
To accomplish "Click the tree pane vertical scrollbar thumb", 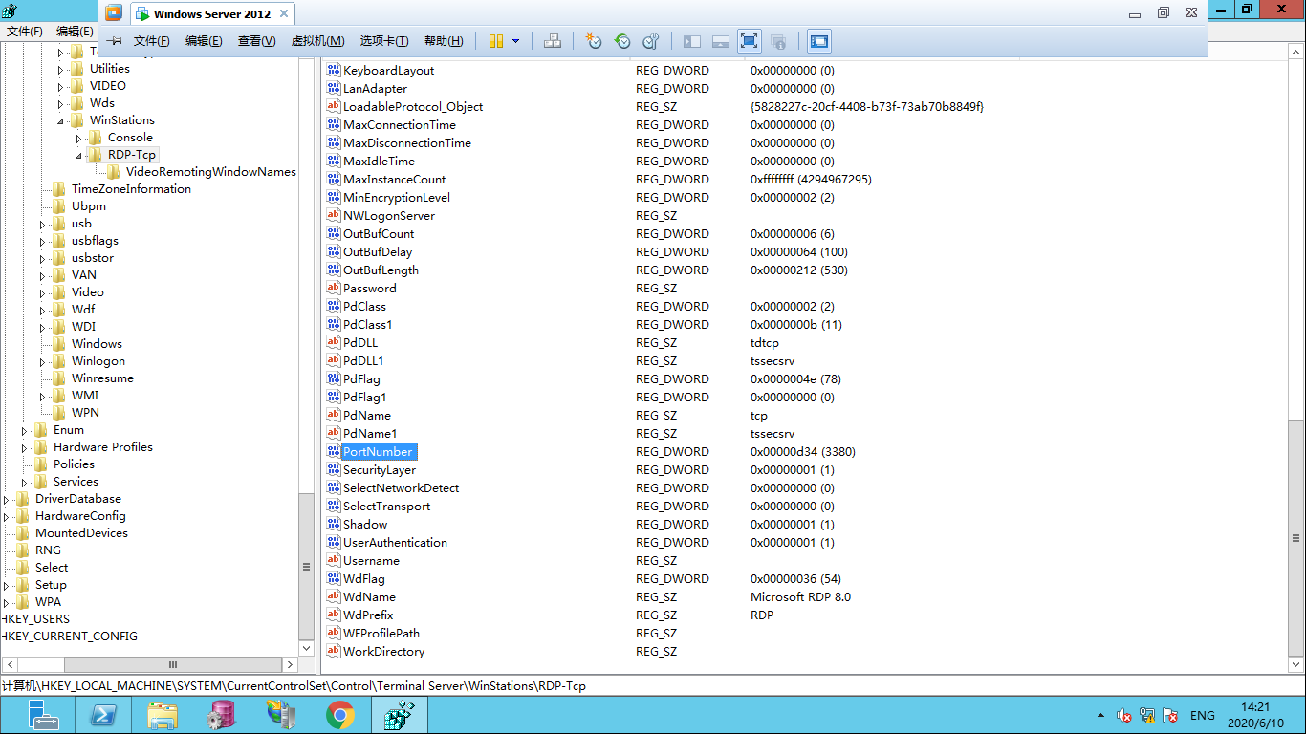I will 306,567.
